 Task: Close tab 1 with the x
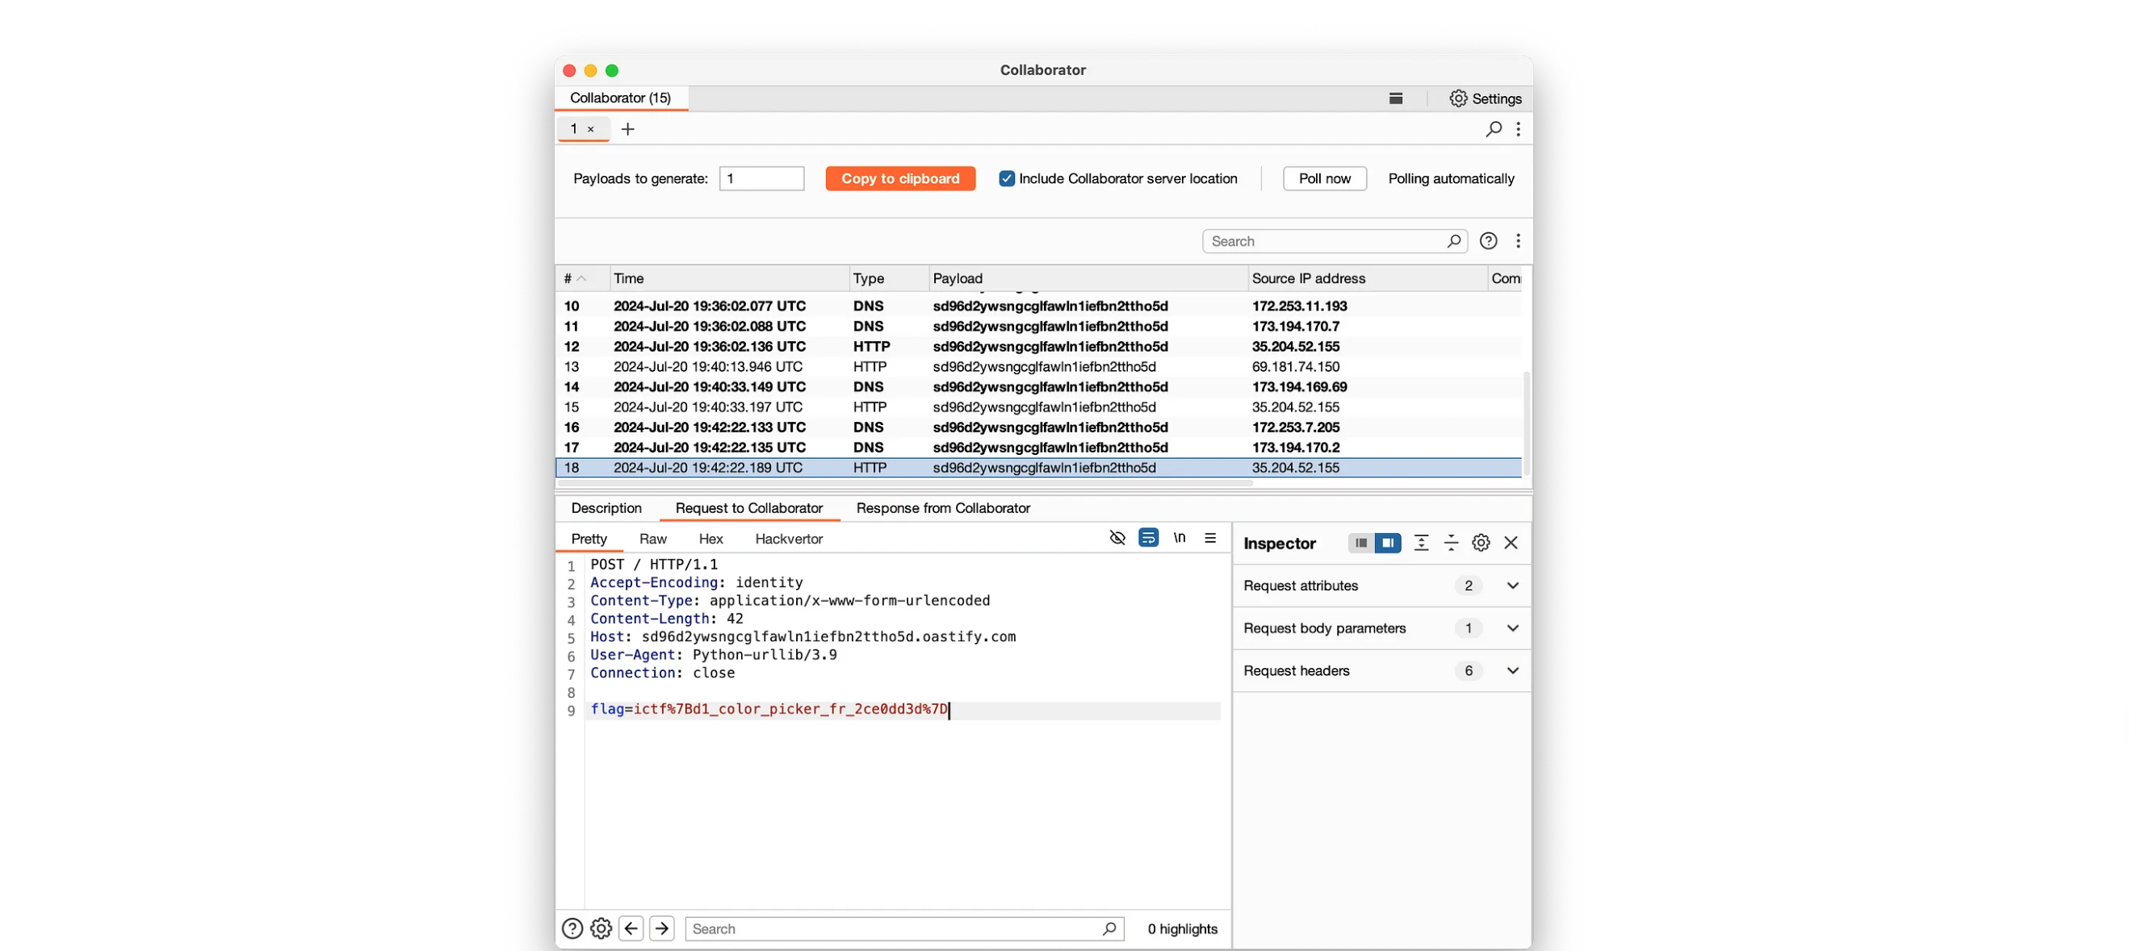pos(590,129)
